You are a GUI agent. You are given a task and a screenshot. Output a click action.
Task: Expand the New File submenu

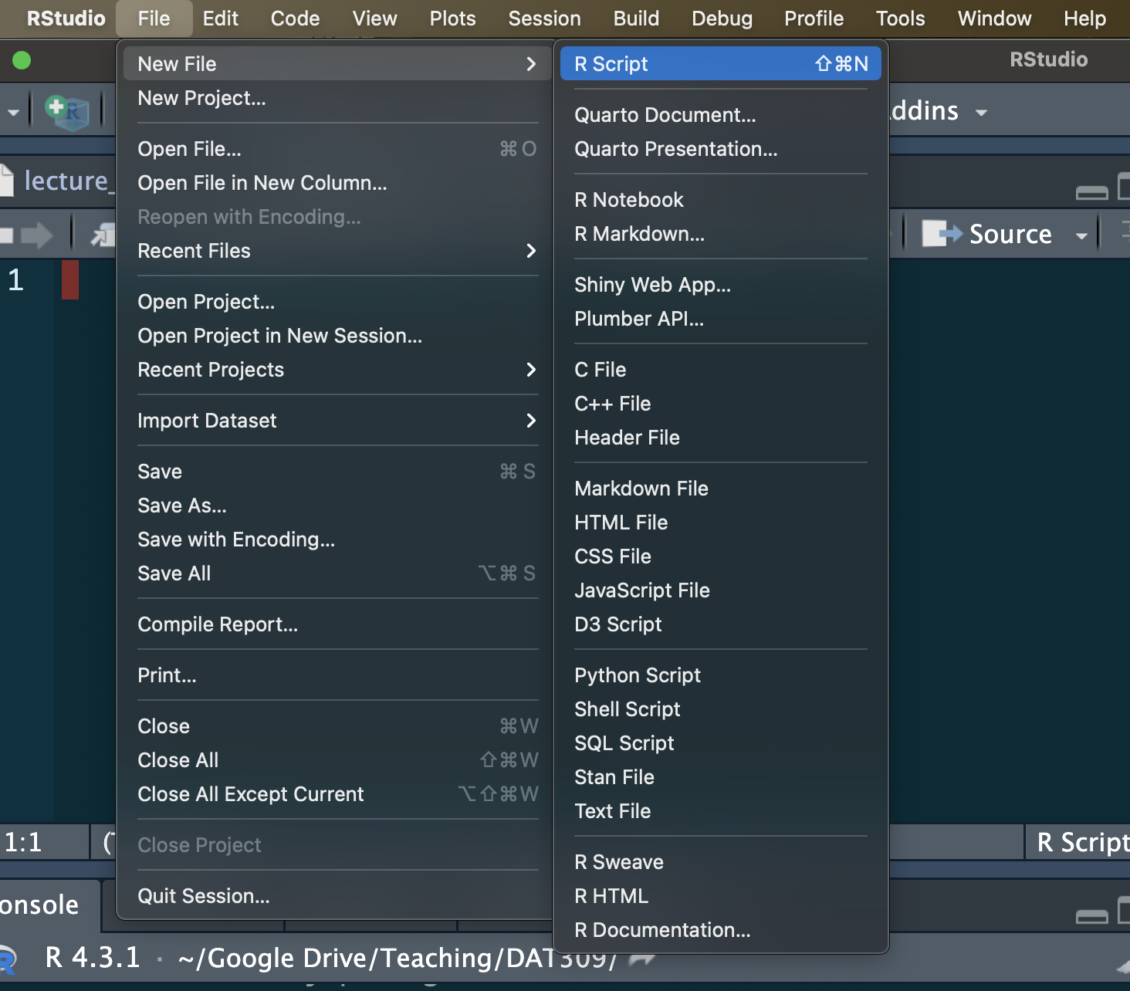click(337, 63)
